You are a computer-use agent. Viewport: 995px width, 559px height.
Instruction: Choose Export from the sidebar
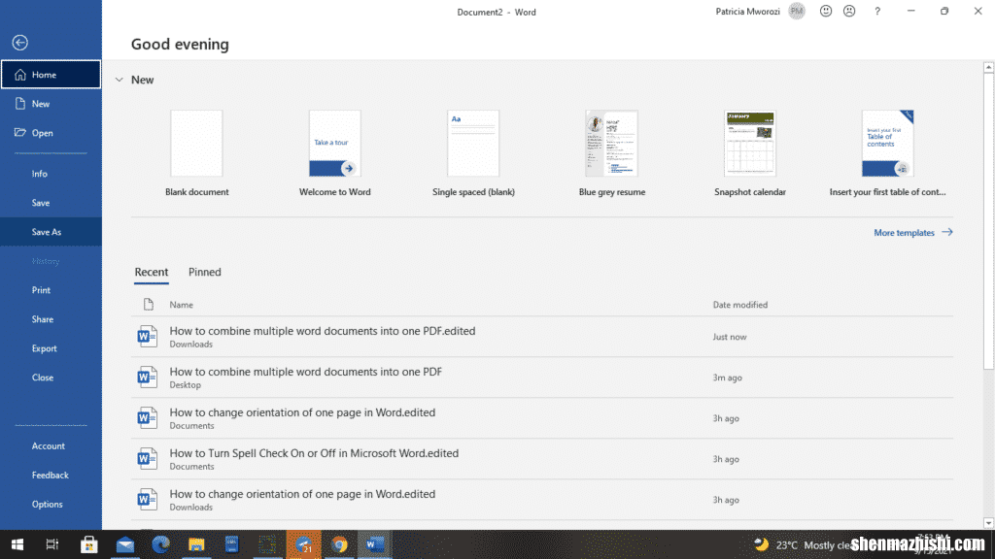(x=51, y=348)
